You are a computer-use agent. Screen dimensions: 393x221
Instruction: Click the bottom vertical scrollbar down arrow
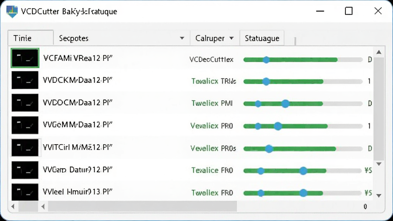coord(379,195)
